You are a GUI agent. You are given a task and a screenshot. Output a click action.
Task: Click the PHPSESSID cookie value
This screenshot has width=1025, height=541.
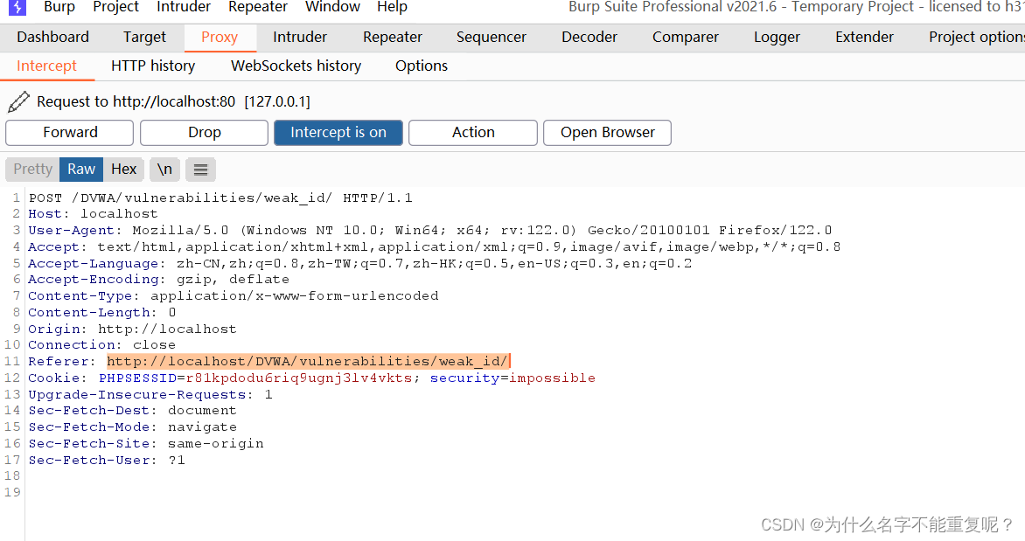pyautogui.click(x=299, y=378)
